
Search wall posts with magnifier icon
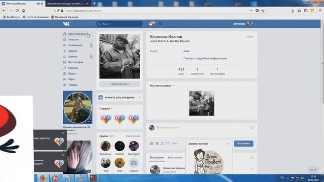pyautogui.click(x=252, y=158)
